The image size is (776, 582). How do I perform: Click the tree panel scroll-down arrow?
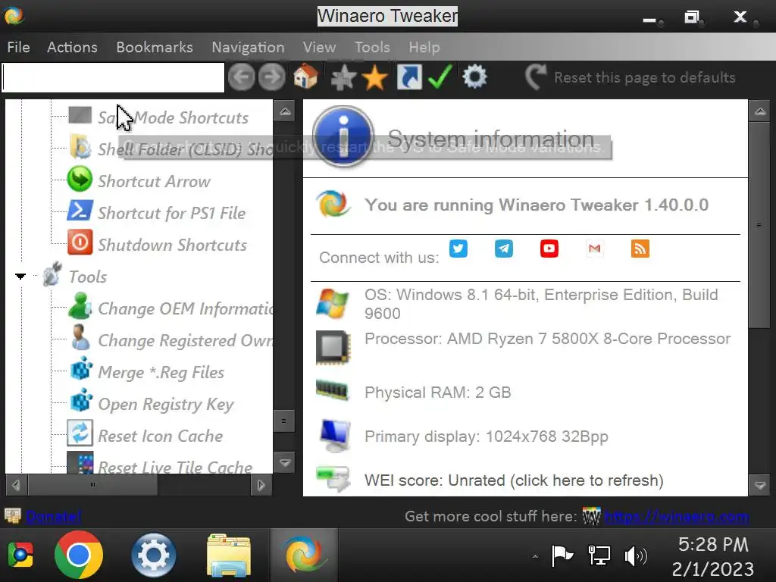coord(285,463)
